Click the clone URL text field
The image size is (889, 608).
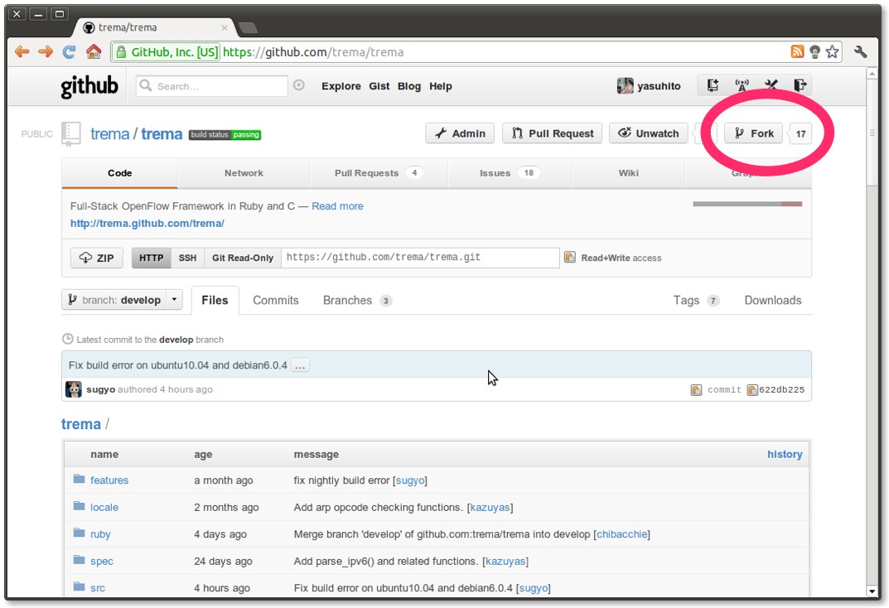pyautogui.click(x=420, y=258)
